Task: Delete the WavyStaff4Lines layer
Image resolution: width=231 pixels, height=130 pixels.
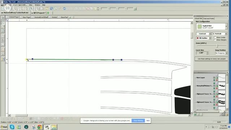Action: click(x=217, y=88)
